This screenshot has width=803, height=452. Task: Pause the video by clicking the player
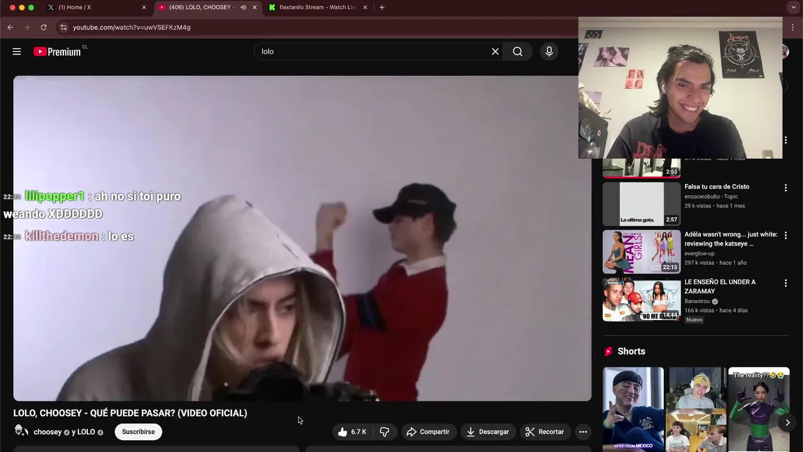302,239
